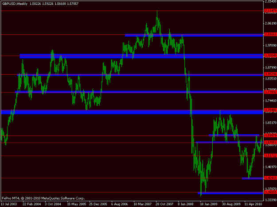Click the 1.51712 red price label
Screen dimensions: 277x207
(x=270, y=155)
